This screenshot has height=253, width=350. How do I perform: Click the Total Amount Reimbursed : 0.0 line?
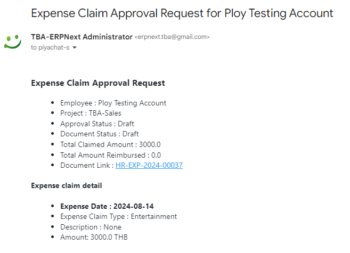110,155
